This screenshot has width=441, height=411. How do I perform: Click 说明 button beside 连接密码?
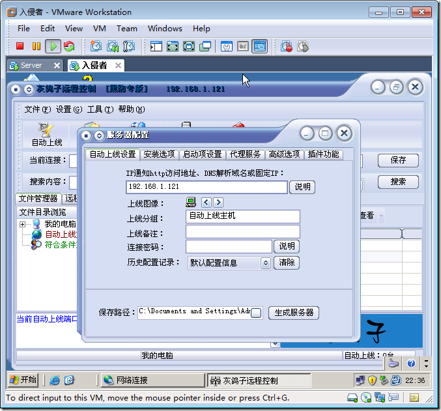click(x=287, y=246)
